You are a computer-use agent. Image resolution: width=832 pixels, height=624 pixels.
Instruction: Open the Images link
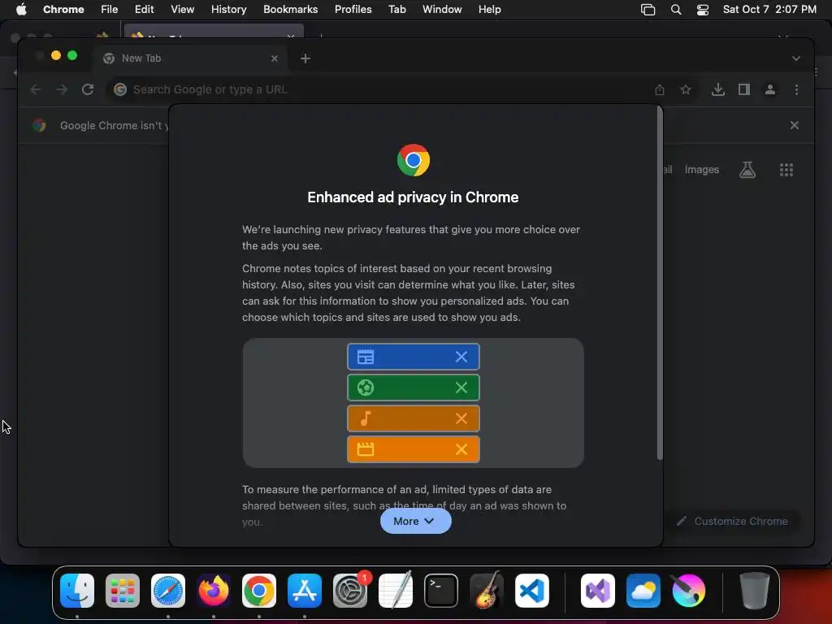[x=701, y=170]
